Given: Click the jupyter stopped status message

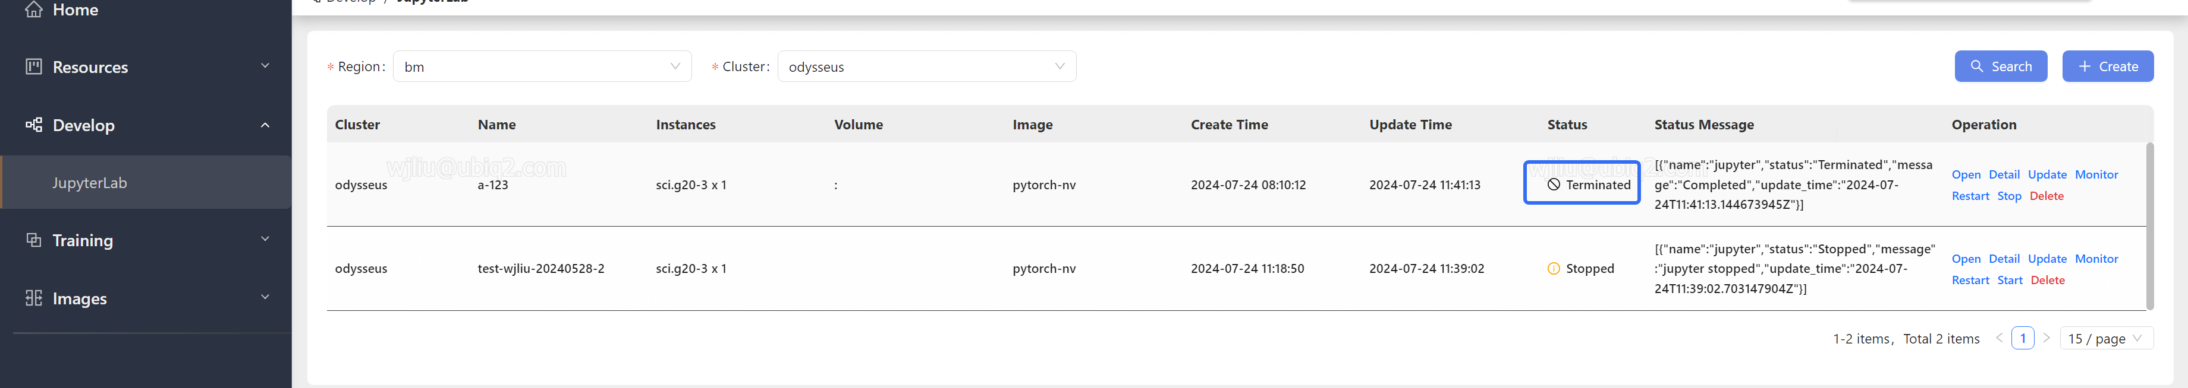Looking at the screenshot, I should tap(1795, 269).
